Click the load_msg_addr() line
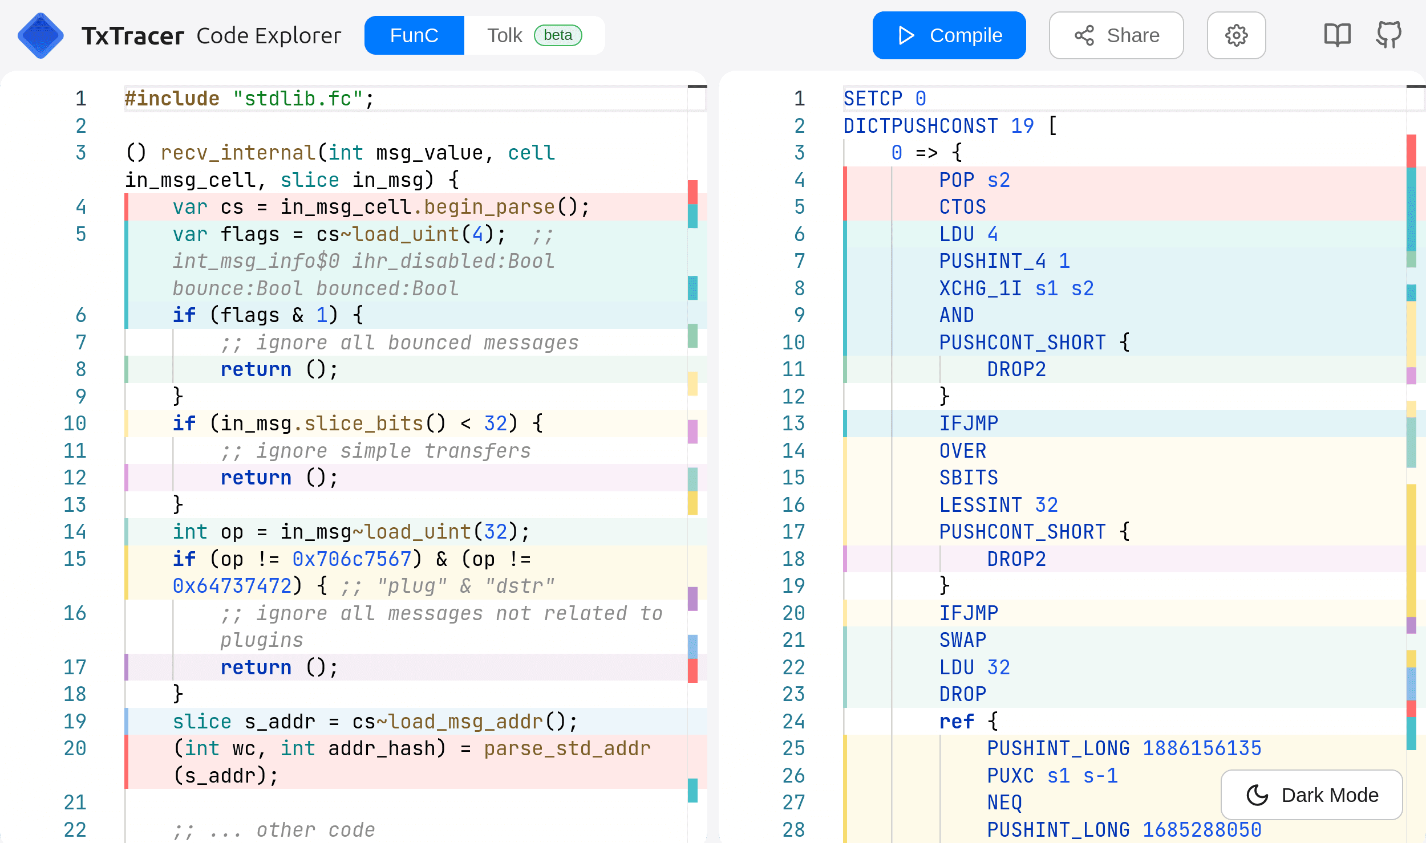1426x843 pixels. (x=375, y=722)
